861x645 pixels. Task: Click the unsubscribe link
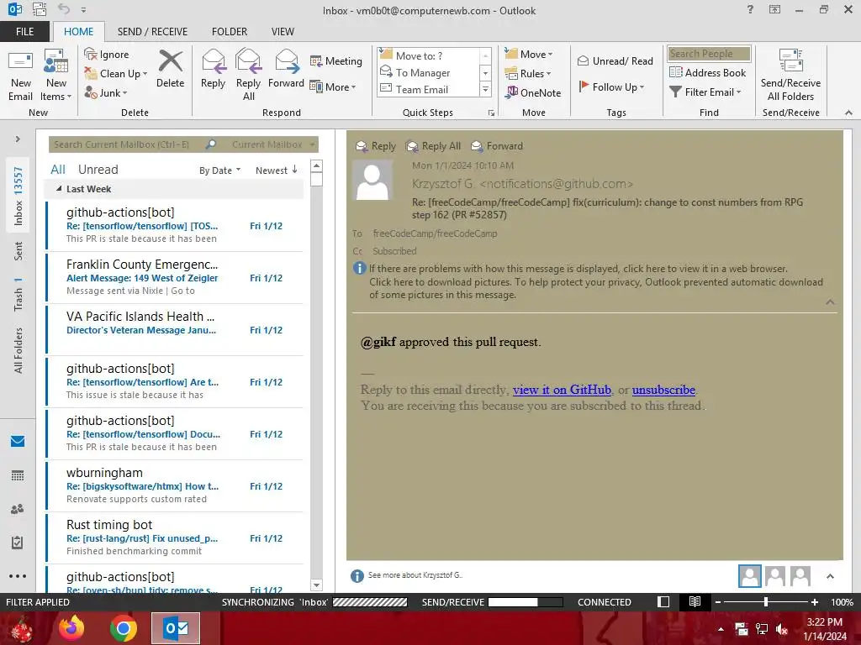pyautogui.click(x=663, y=390)
